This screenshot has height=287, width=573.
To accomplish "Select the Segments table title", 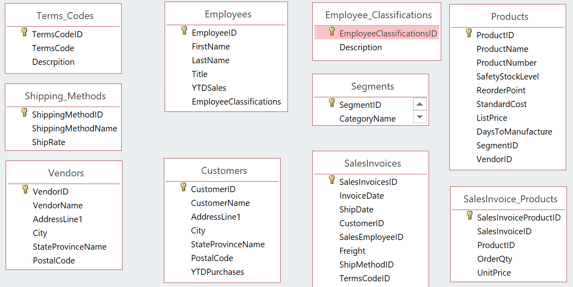I will [x=372, y=86].
